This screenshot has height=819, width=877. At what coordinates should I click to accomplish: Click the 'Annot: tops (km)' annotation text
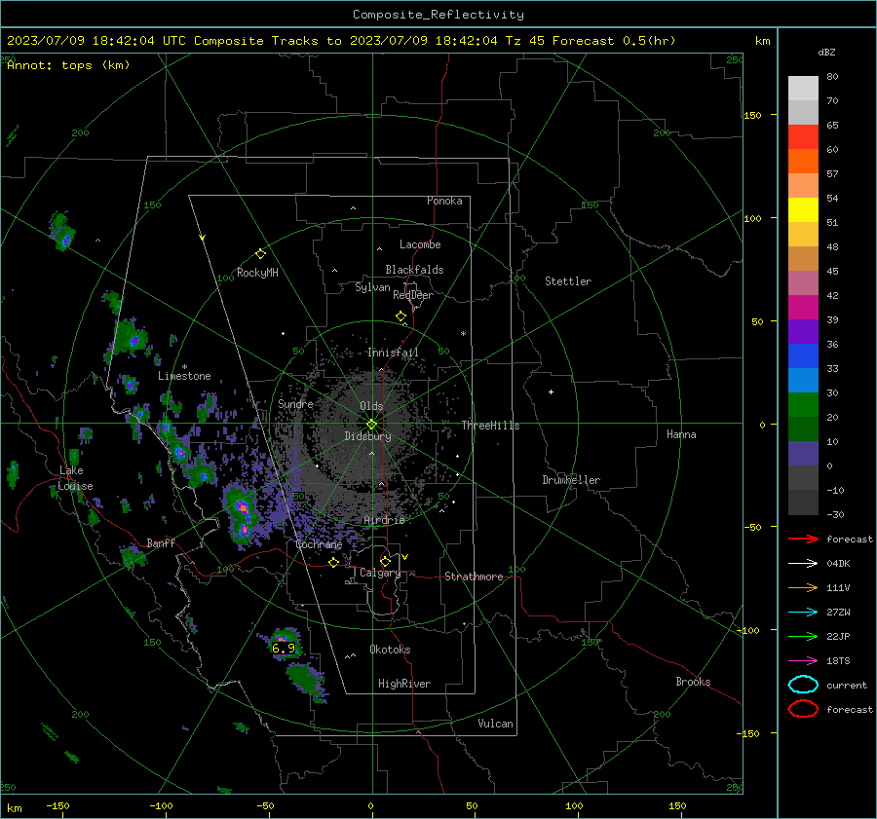[x=68, y=65]
